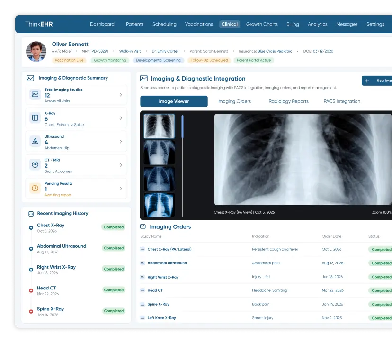Image resolution: width=392 pixels, height=343 pixels.
Task: Expand the Pending Results card chevron
Action: click(121, 188)
